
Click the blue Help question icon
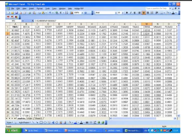click(x=86, y=13)
